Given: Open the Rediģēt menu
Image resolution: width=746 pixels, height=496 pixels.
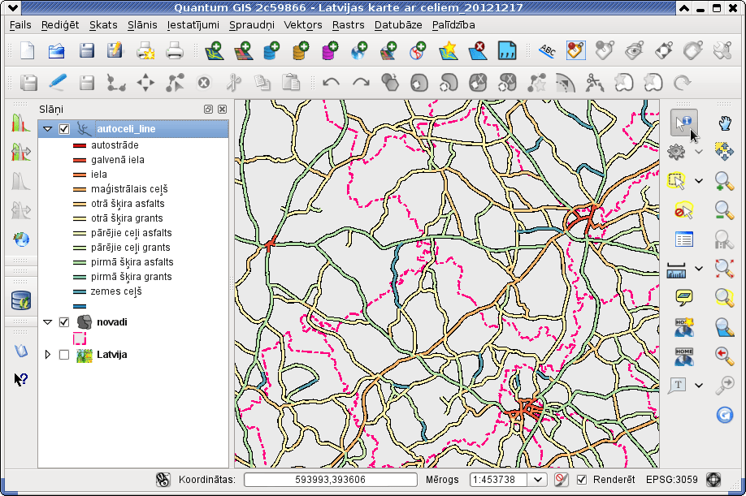Looking at the screenshot, I should [60, 24].
